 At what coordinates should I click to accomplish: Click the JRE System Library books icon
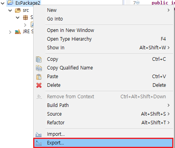click(18, 32)
